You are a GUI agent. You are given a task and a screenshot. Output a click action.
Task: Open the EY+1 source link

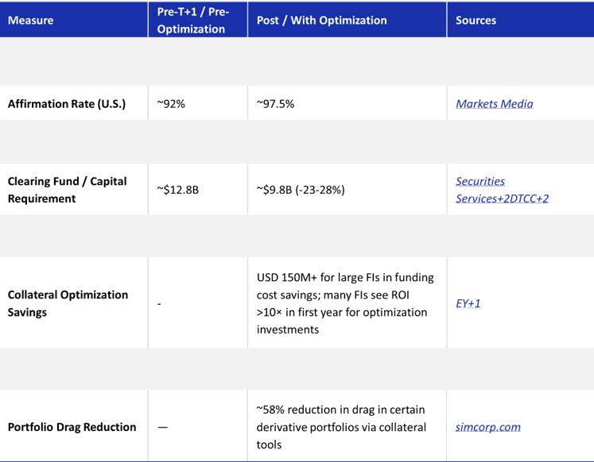click(x=468, y=303)
